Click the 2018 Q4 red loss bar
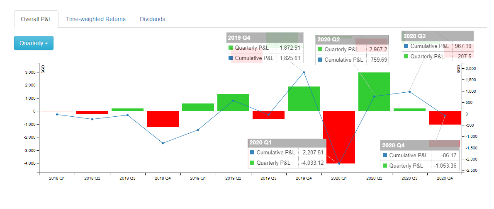494x209 pixels. pyautogui.click(x=163, y=119)
